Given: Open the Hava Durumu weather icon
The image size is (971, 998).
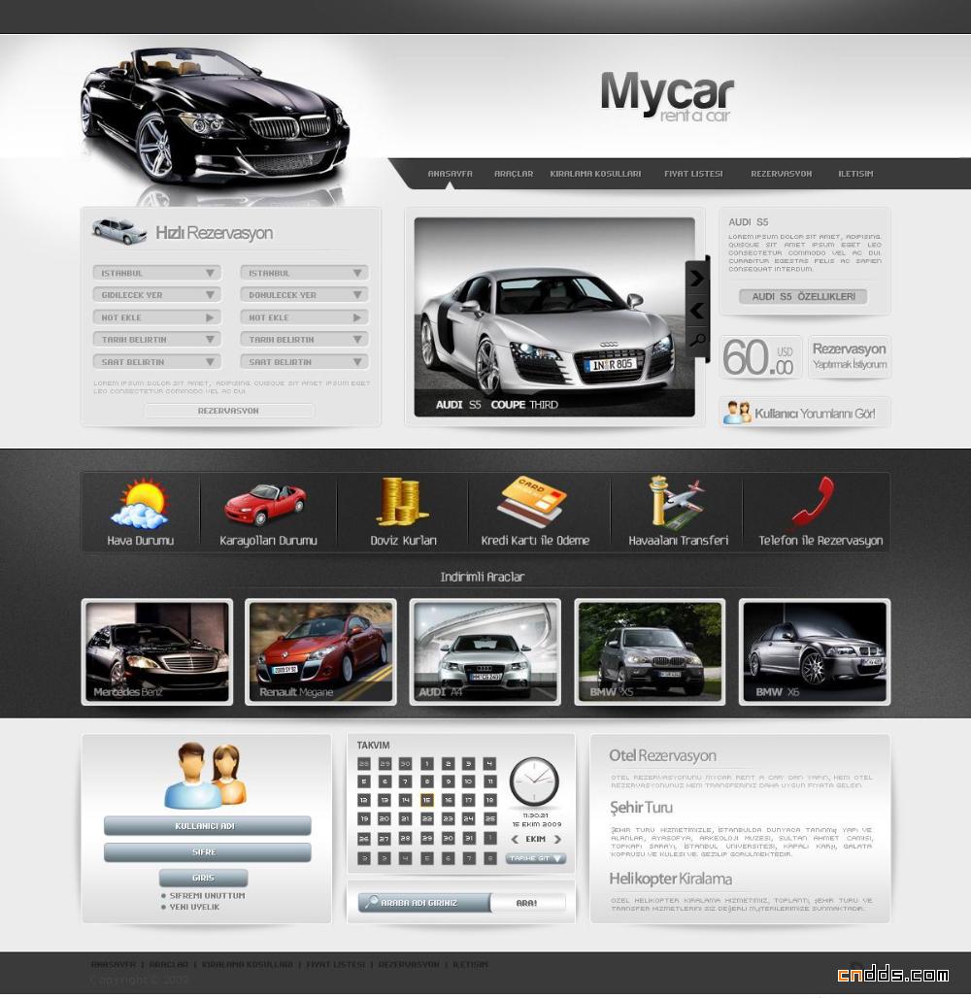Looking at the screenshot, I should pyautogui.click(x=140, y=503).
